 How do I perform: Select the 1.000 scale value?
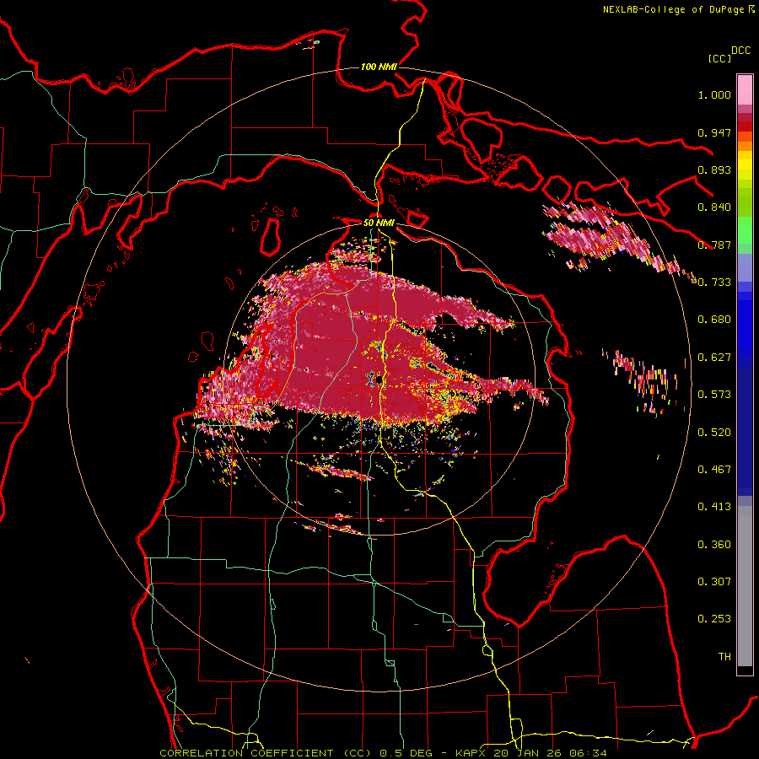714,94
